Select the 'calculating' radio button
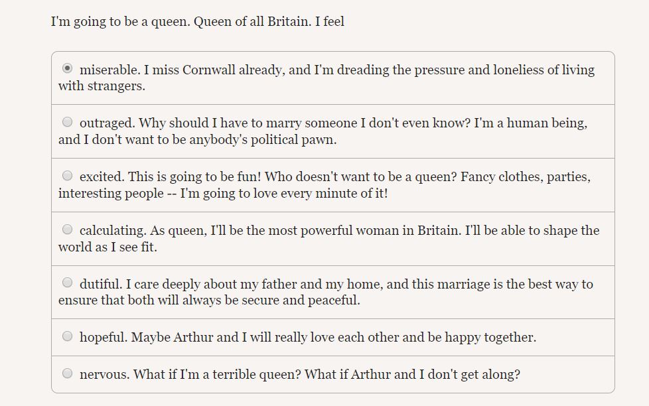The height and width of the screenshot is (406, 649). (67, 230)
